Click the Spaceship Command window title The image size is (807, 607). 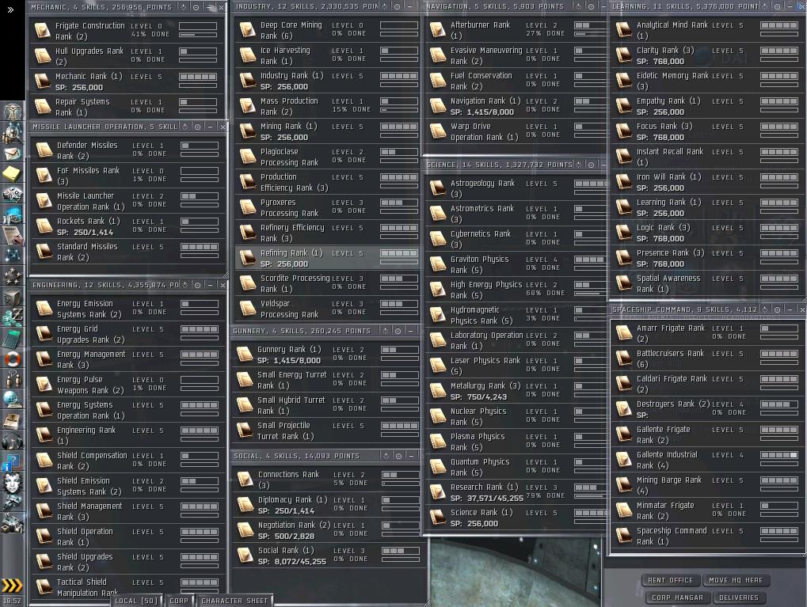[684, 309]
